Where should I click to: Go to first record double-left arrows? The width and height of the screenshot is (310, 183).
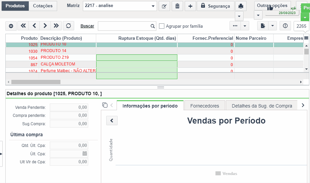click(23, 26)
